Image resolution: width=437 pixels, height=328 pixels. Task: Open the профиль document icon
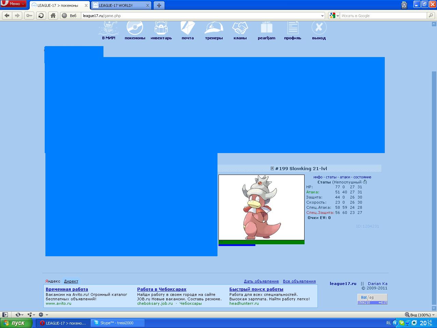(x=293, y=28)
